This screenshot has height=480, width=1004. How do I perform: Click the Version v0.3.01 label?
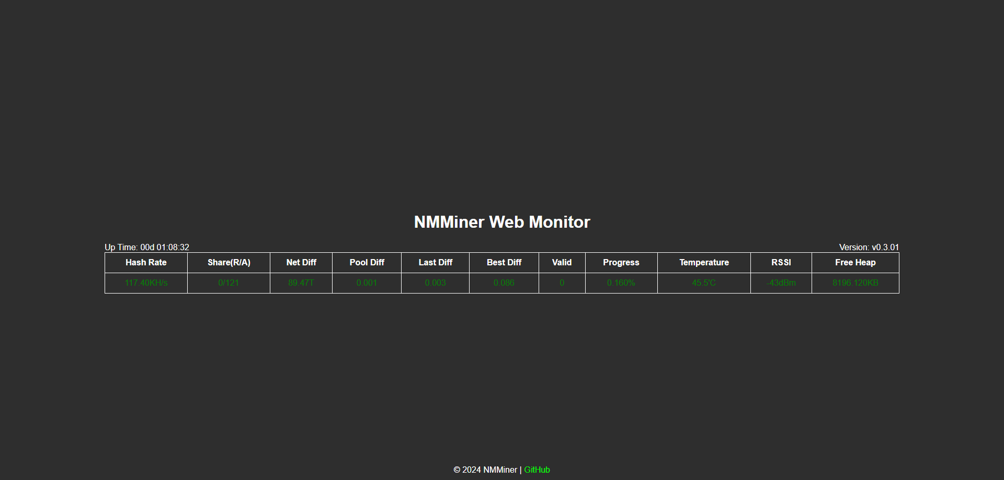coord(869,247)
